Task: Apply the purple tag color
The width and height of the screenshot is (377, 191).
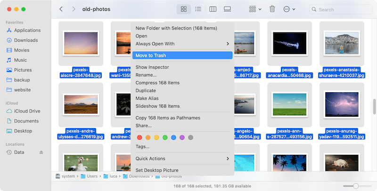Action: point(182,137)
